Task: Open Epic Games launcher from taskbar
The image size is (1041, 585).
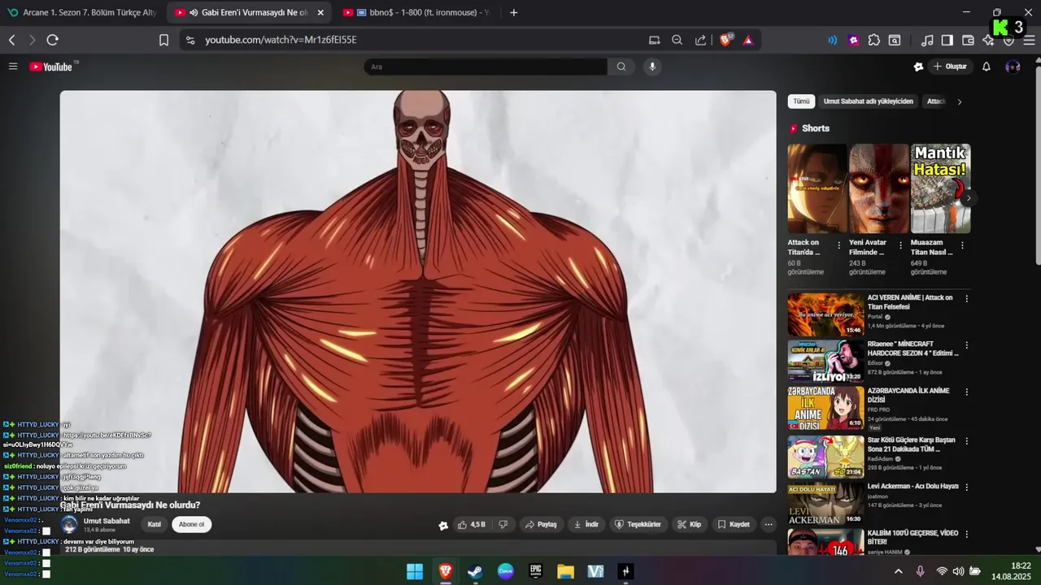Action: pyautogui.click(x=535, y=571)
